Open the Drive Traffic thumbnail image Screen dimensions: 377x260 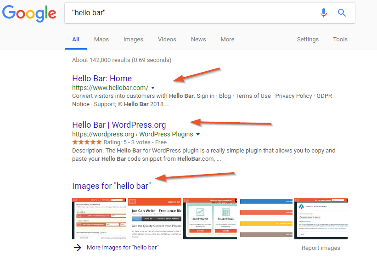pos(210,219)
